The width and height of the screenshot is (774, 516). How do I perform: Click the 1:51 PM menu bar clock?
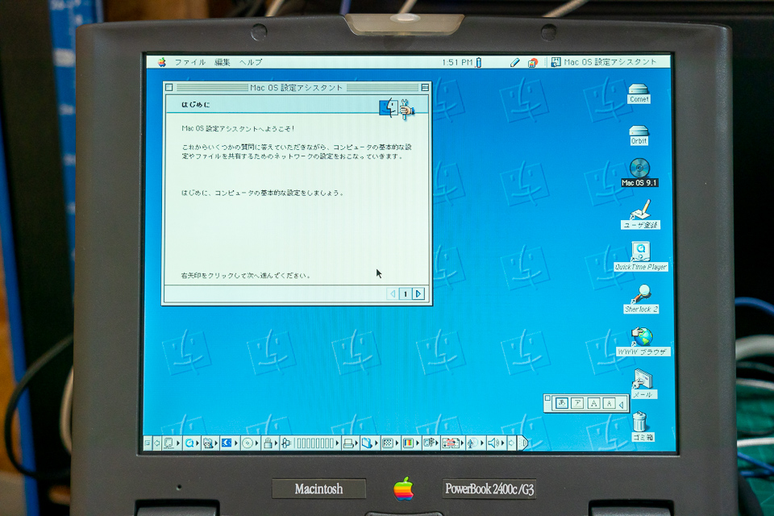tap(457, 62)
